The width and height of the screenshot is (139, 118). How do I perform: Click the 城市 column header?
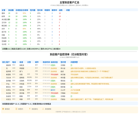tap(37, 62)
